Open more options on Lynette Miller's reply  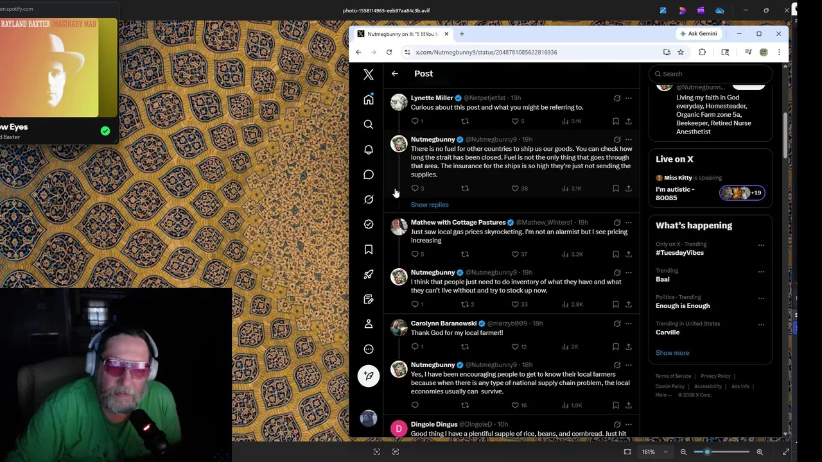629,98
